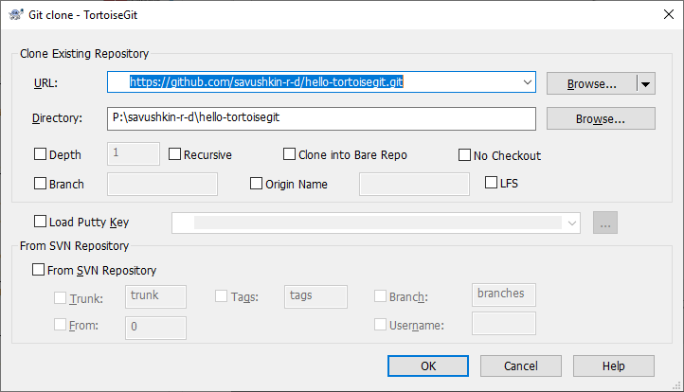The height and width of the screenshot is (392, 684).
Task: Click the Putty key ellipsis button
Action: point(605,223)
